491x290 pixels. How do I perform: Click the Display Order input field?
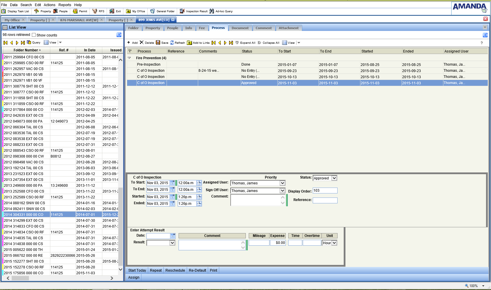pos(325,191)
